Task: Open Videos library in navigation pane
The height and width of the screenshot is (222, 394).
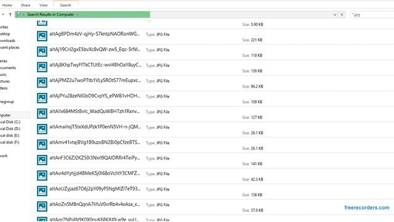Action: [x=4, y=88]
